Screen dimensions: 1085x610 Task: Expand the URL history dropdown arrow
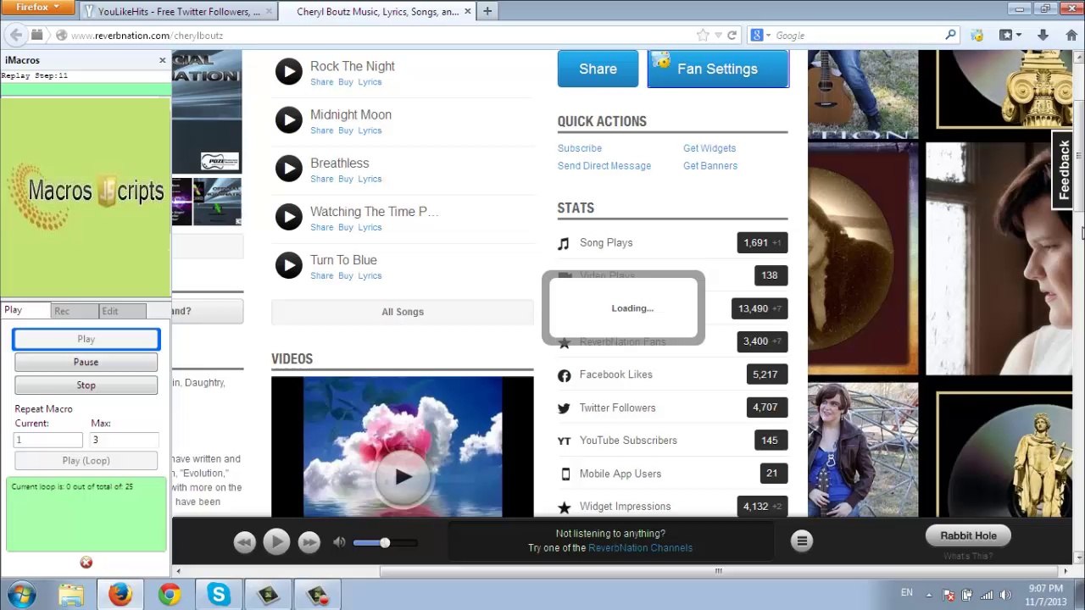coord(718,36)
